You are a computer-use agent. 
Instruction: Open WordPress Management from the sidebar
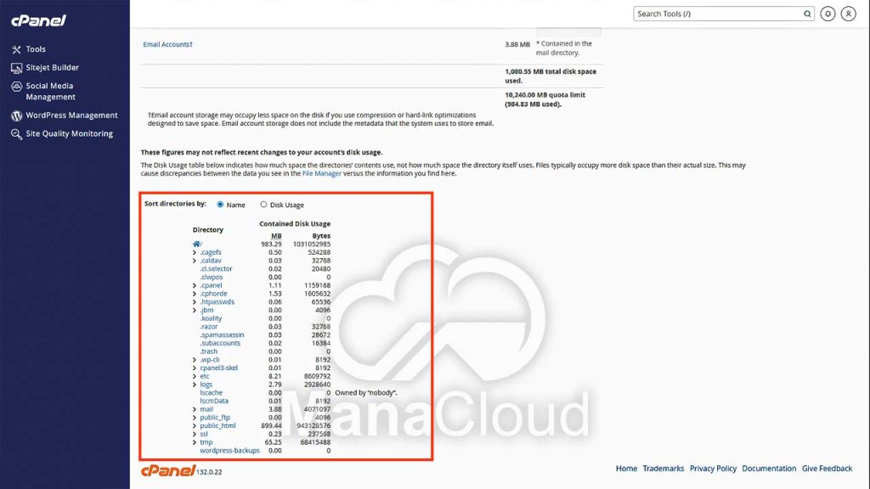coord(71,115)
